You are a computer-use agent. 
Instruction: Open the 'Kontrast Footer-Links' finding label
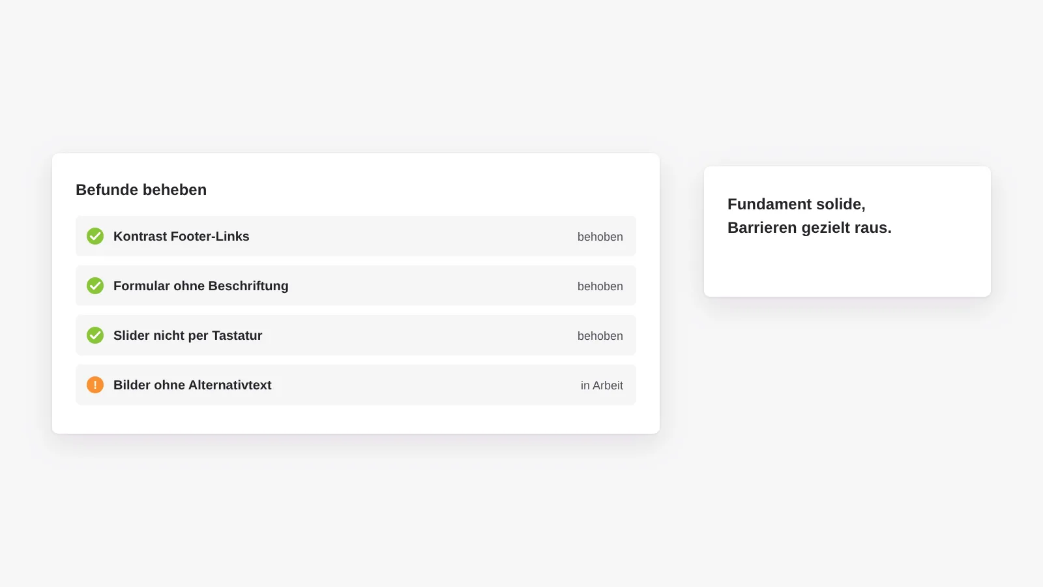[181, 236]
